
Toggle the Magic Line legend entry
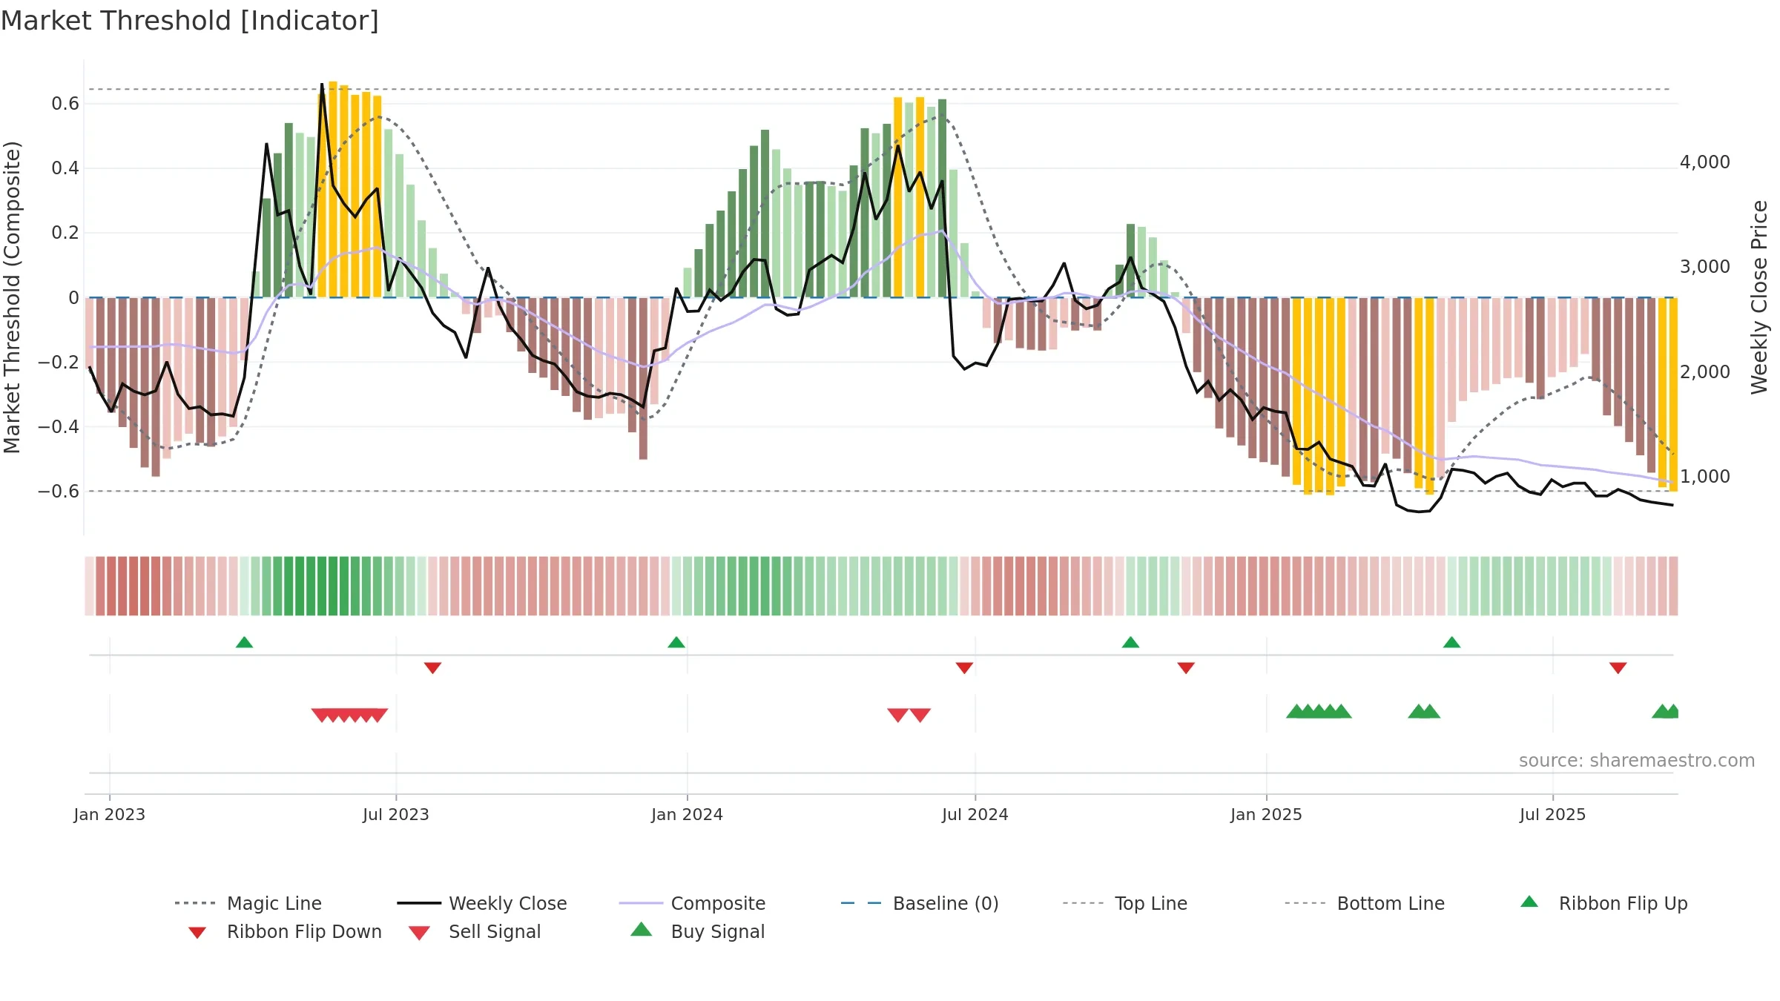(x=248, y=903)
